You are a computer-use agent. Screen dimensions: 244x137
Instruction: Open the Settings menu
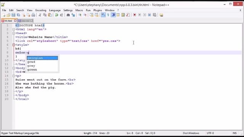tap(68, 10)
